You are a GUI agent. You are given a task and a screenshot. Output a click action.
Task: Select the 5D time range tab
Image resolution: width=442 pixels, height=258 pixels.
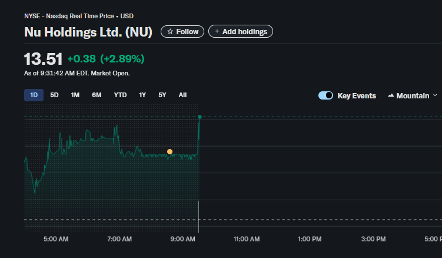pyautogui.click(x=54, y=95)
